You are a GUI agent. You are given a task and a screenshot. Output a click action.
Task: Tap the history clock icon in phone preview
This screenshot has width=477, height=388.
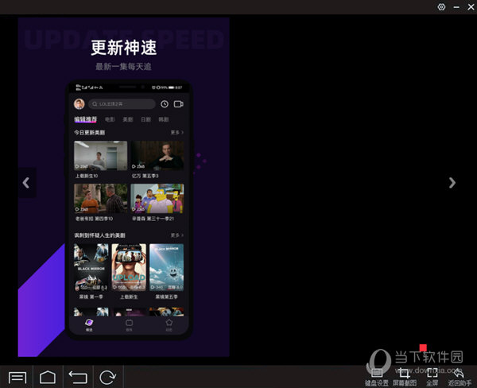click(x=165, y=104)
